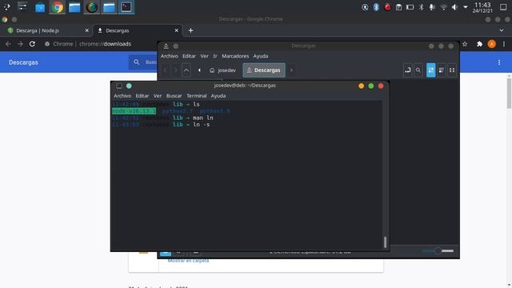
Task: Open the task manager panel icon
Action: point(22,6)
